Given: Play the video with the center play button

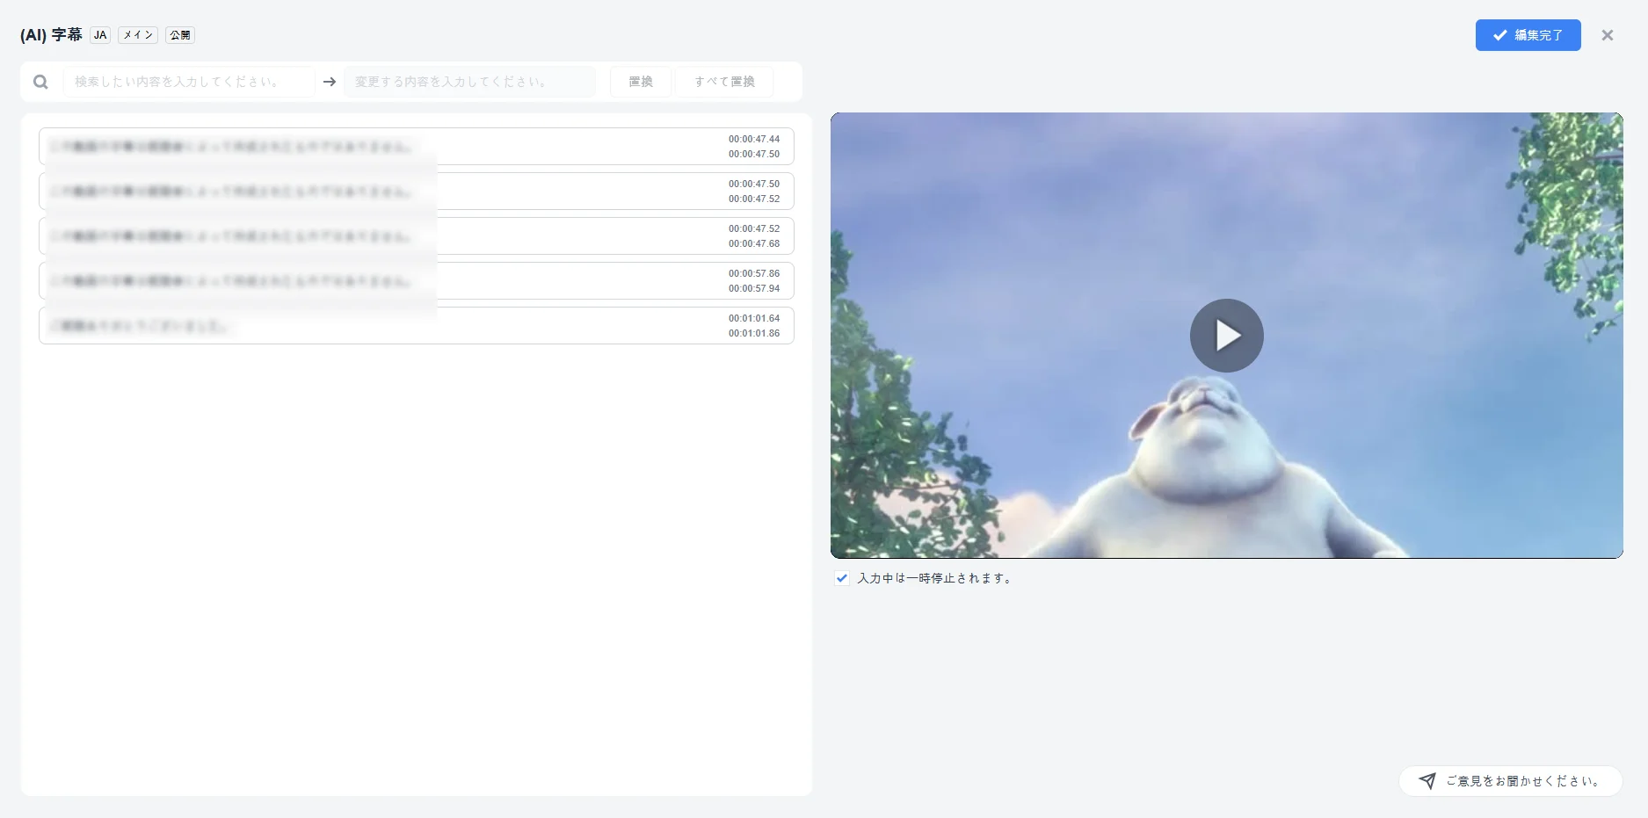Looking at the screenshot, I should coord(1227,336).
